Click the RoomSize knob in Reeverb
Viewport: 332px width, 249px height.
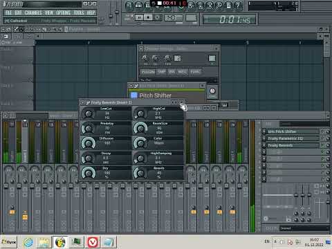tap(140, 129)
